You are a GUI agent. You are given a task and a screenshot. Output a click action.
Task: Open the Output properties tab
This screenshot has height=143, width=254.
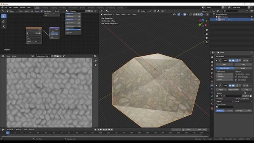[x=212, y=66]
